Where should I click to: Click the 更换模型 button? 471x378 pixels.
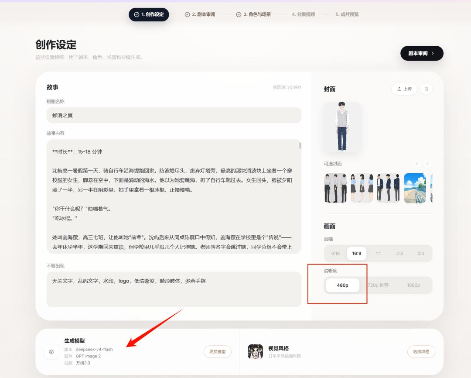218,351
